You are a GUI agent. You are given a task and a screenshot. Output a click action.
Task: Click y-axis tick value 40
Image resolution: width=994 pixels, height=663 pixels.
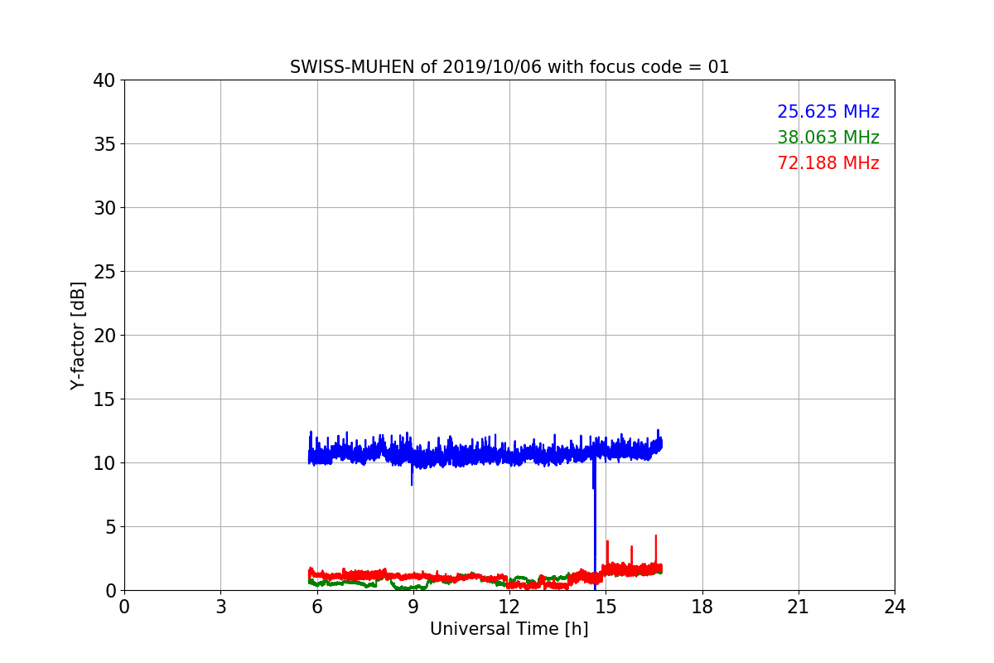coord(104,80)
